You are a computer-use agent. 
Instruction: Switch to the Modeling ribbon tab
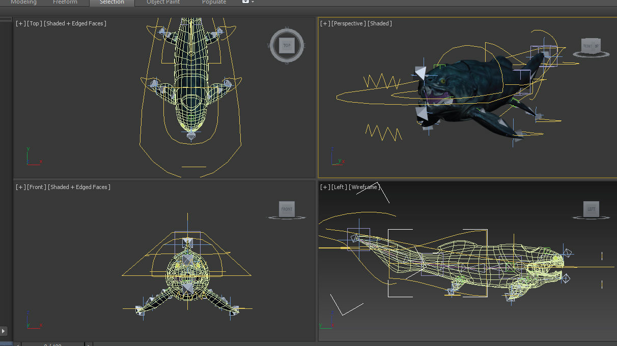23,3
